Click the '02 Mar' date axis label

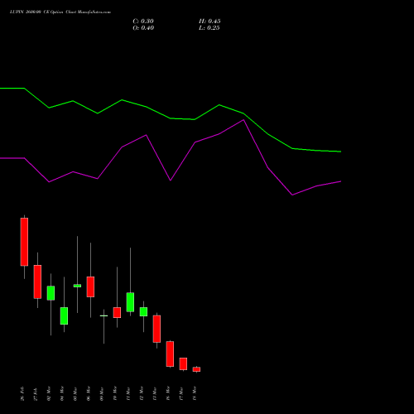click(x=49, y=393)
